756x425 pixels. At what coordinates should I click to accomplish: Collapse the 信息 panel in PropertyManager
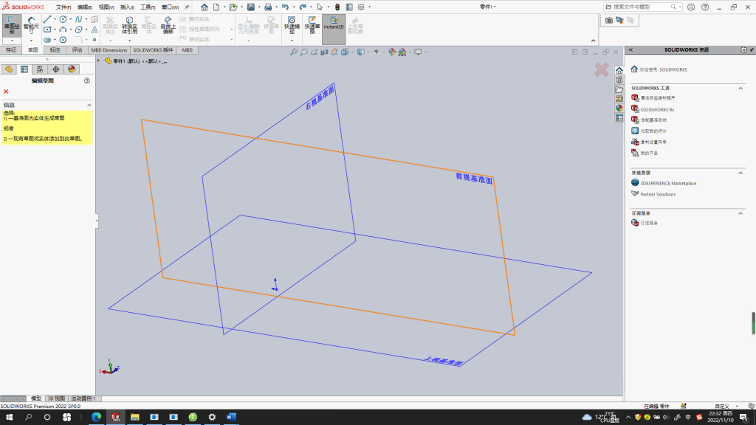89,105
